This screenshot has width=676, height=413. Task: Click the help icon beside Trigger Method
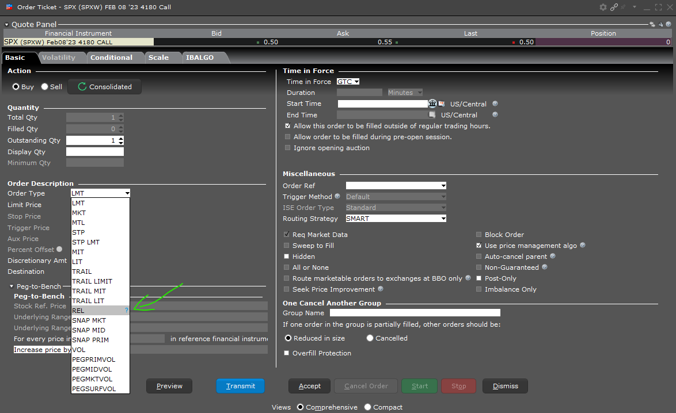(339, 196)
